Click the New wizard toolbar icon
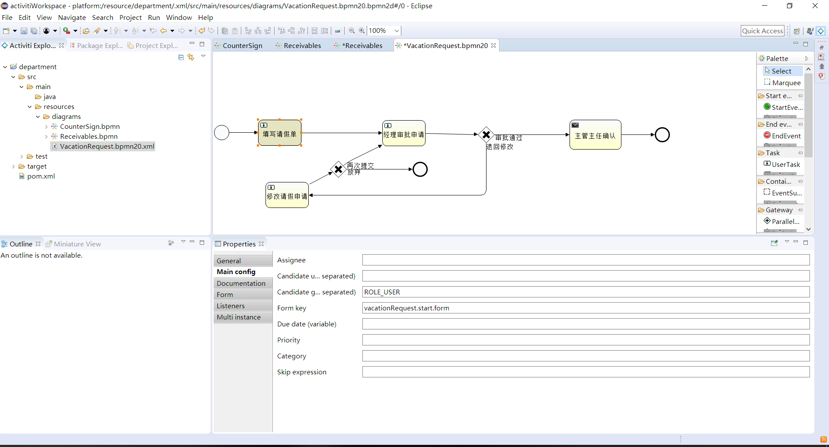829x447 pixels. [6, 31]
